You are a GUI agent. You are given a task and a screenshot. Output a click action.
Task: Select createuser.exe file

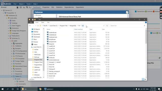coord(53,37)
